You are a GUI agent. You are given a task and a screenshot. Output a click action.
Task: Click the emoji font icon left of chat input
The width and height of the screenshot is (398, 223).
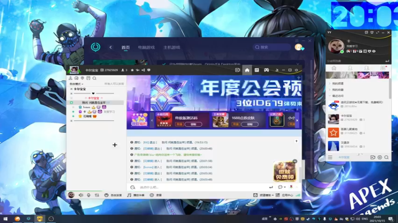coord(132,187)
